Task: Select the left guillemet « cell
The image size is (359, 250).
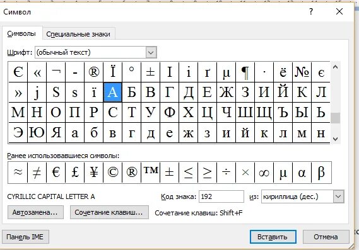Action: (x=37, y=72)
